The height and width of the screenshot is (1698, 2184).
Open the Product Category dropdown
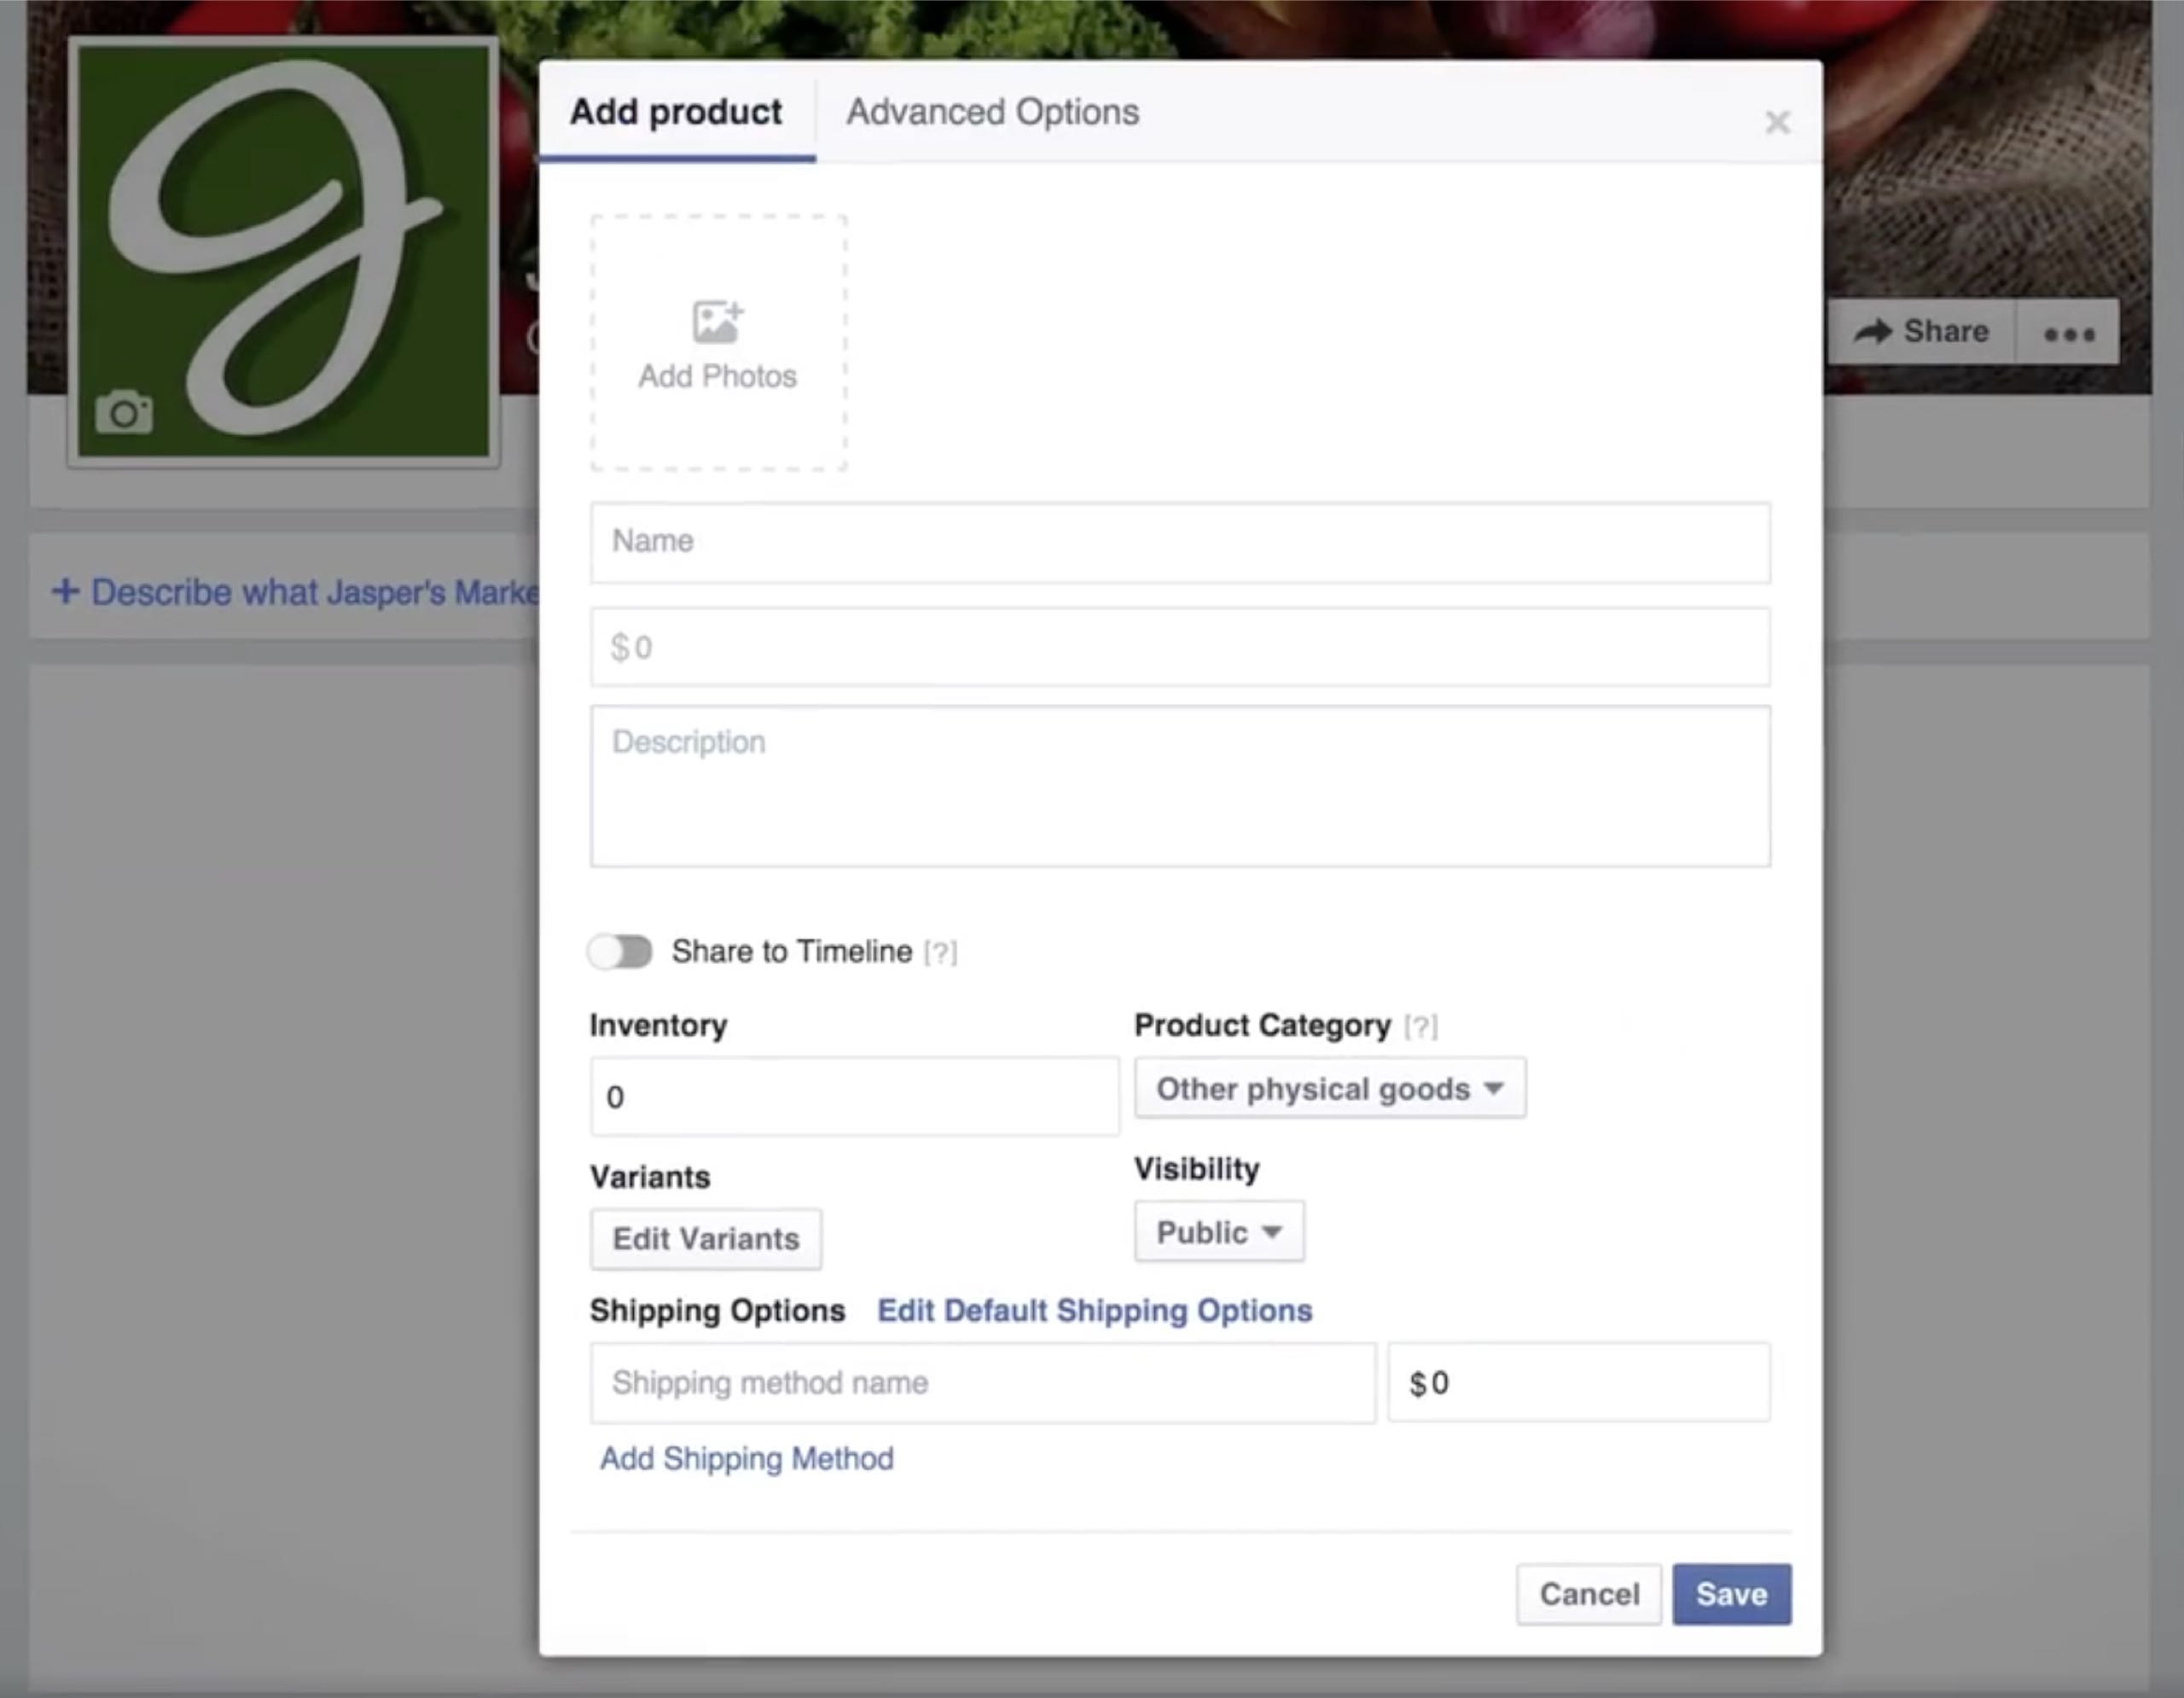coord(1329,1088)
